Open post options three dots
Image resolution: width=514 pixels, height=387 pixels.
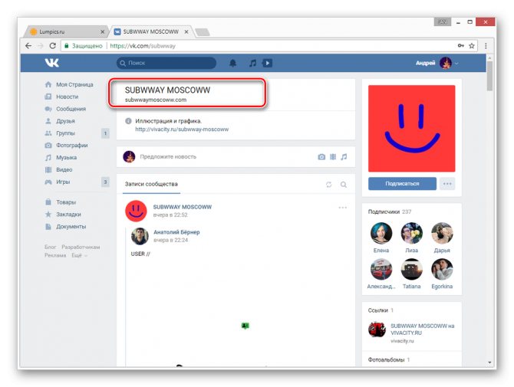click(343, 208)
